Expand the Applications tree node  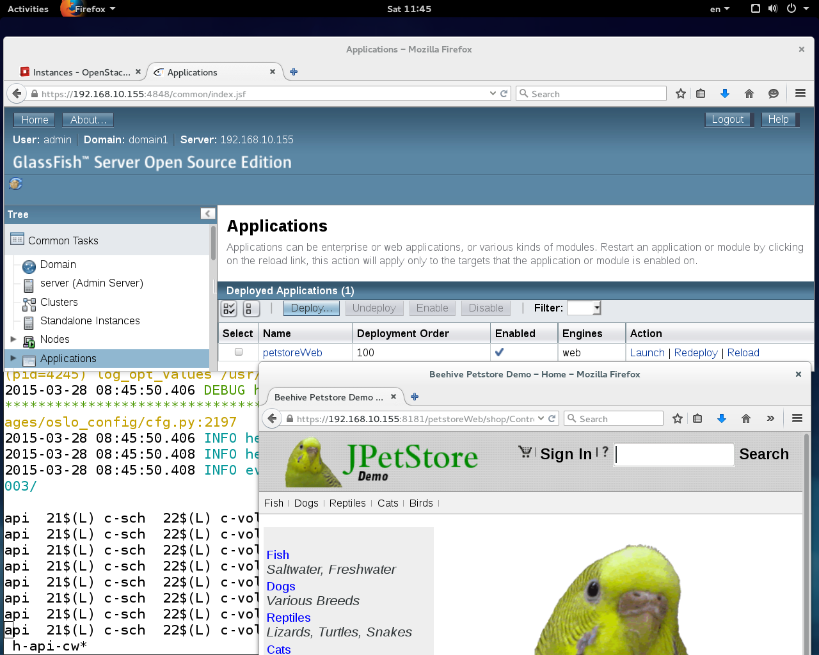[13, 358]
